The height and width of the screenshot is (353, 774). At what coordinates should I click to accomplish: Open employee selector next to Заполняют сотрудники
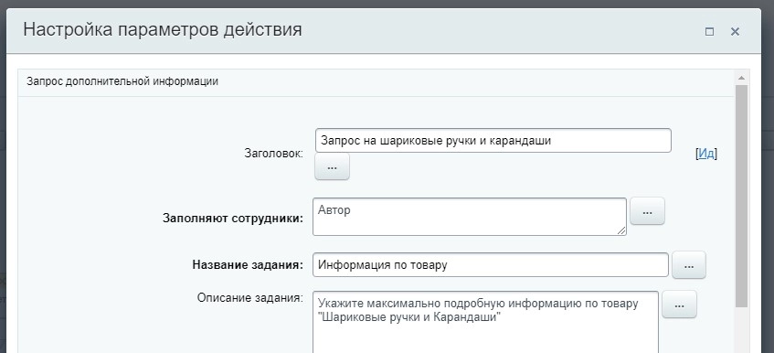648,212
